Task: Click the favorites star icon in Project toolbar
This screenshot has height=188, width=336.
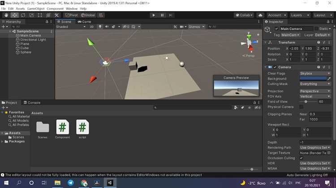Action: pyautogui.click(x=249, y=108)
